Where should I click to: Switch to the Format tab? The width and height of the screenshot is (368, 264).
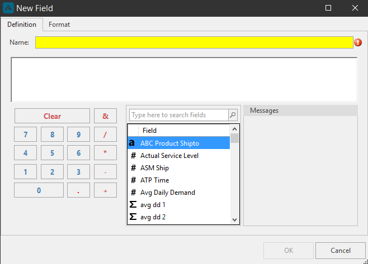point(59,25)
